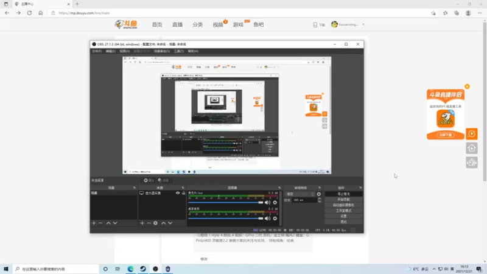The image size is (487, 274).
Task: Move the source down in the Sources list
Action: pyautogui.click(x=170, y=223)
